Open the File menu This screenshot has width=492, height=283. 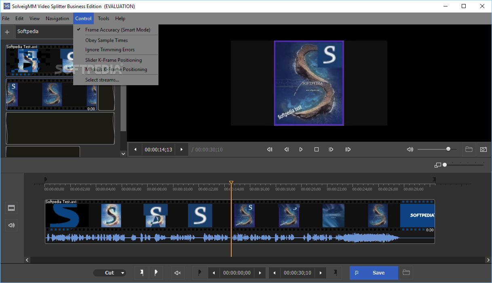[x=6, y=19]
